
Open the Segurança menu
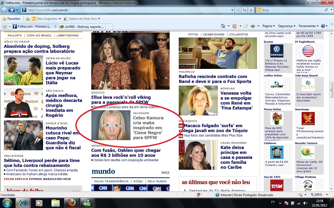coord(287,26)
